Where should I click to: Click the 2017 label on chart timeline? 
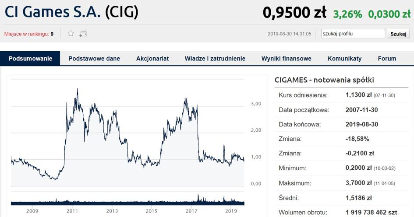click(x=191, y=211)
